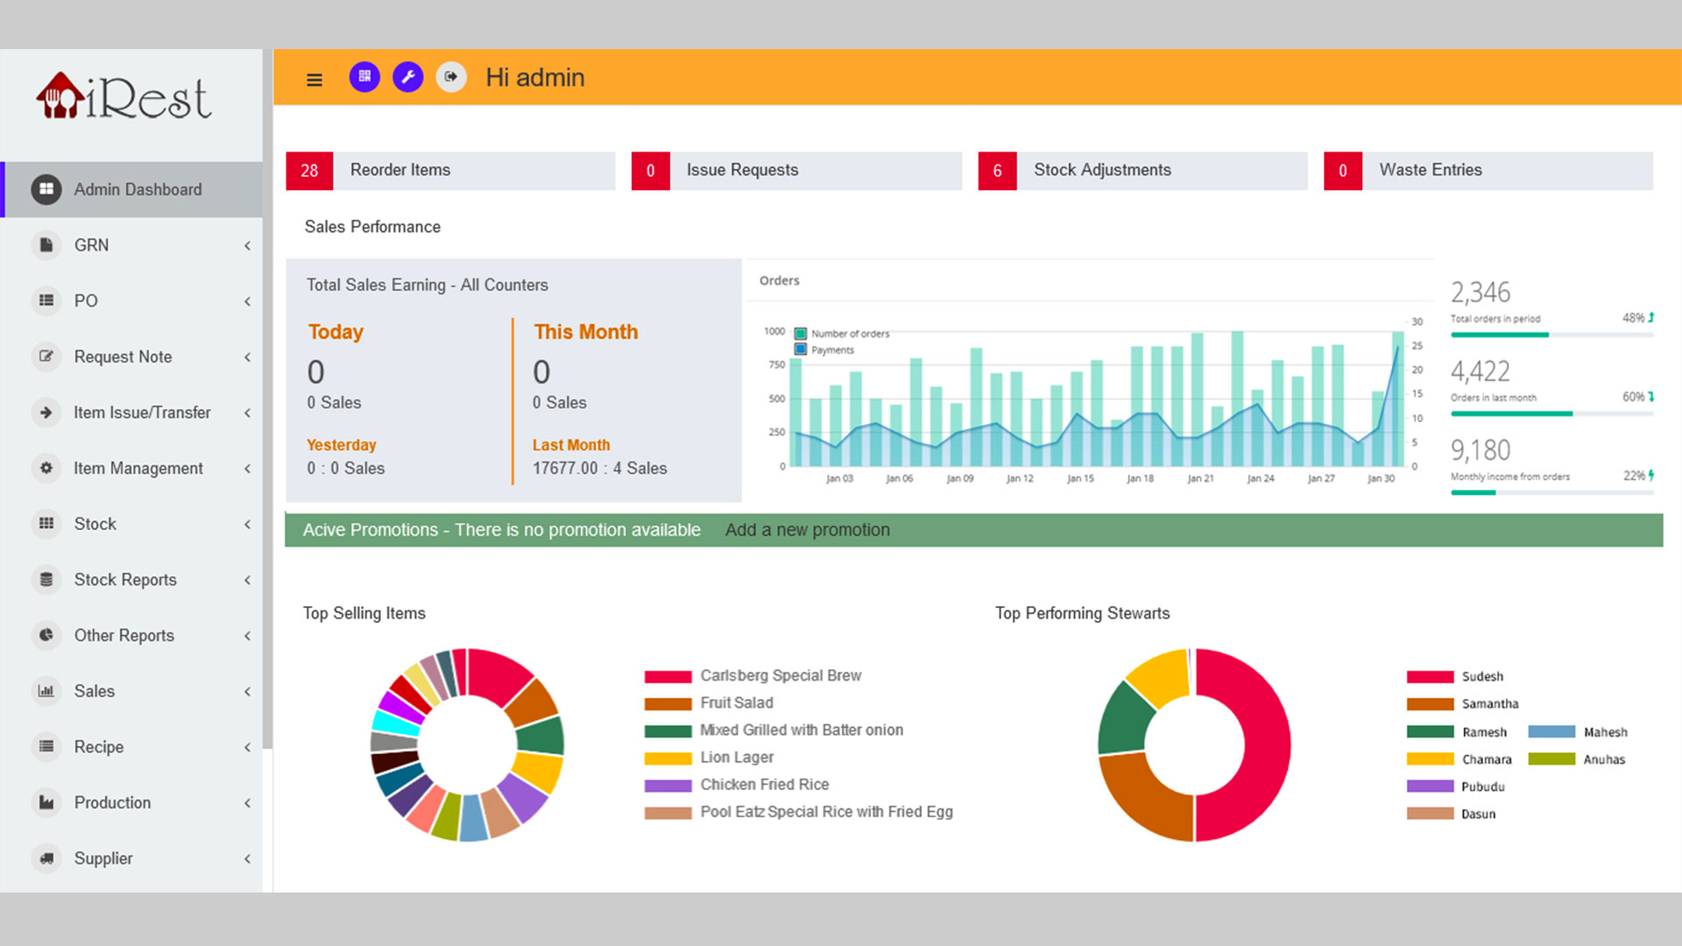Click the purple grid icon in header
Viewport: 1682px width, 946px height.
(x=364, y=77)
